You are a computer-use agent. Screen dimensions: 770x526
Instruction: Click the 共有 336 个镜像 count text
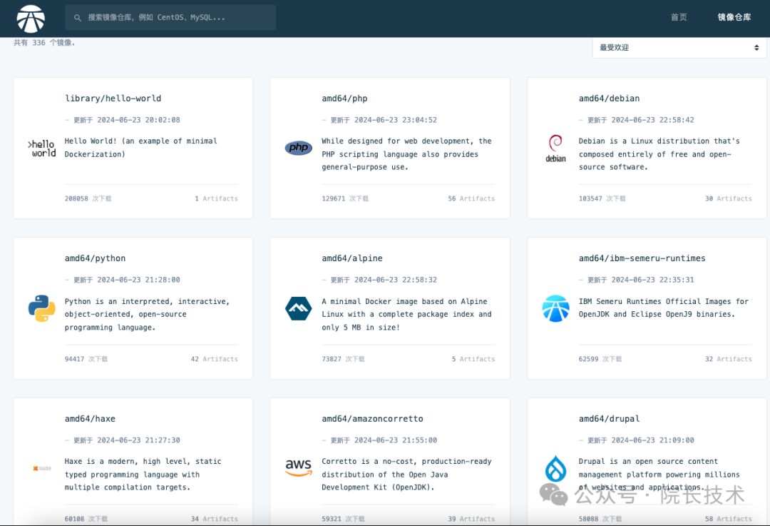point(44,43)
